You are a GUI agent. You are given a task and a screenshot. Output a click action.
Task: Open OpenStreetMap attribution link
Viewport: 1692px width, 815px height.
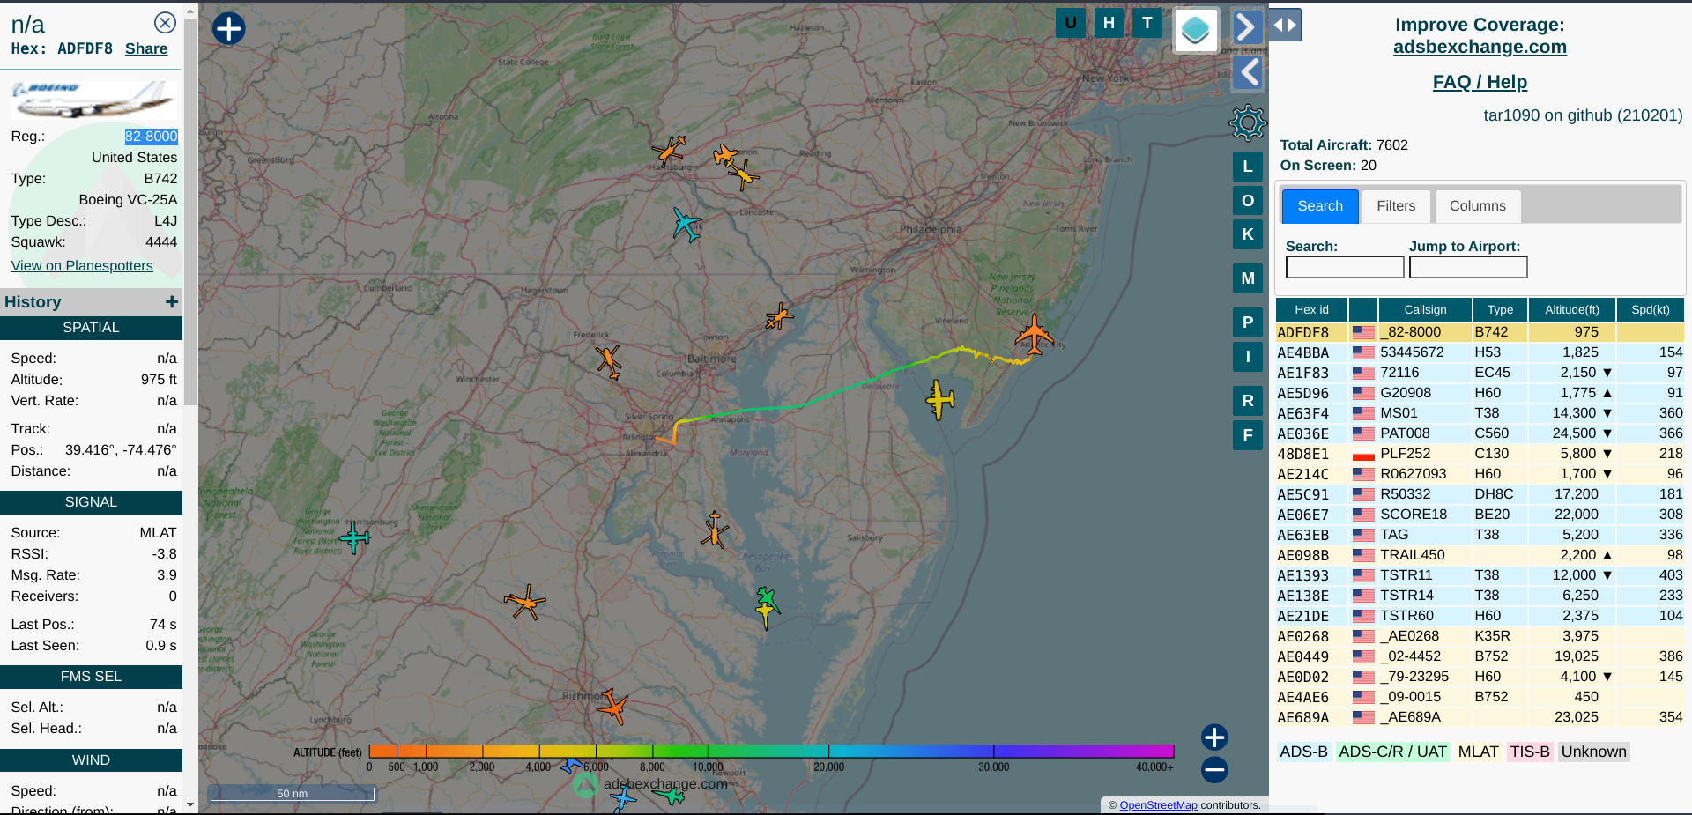point(1158,805)
